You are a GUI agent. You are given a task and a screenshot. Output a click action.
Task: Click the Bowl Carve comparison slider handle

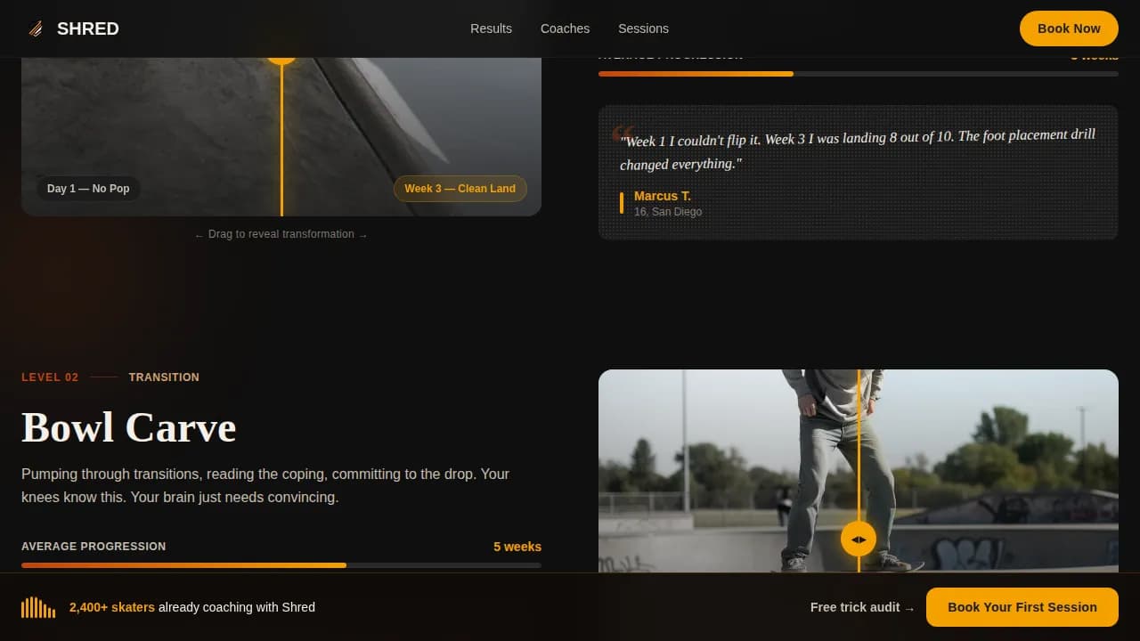859,540
